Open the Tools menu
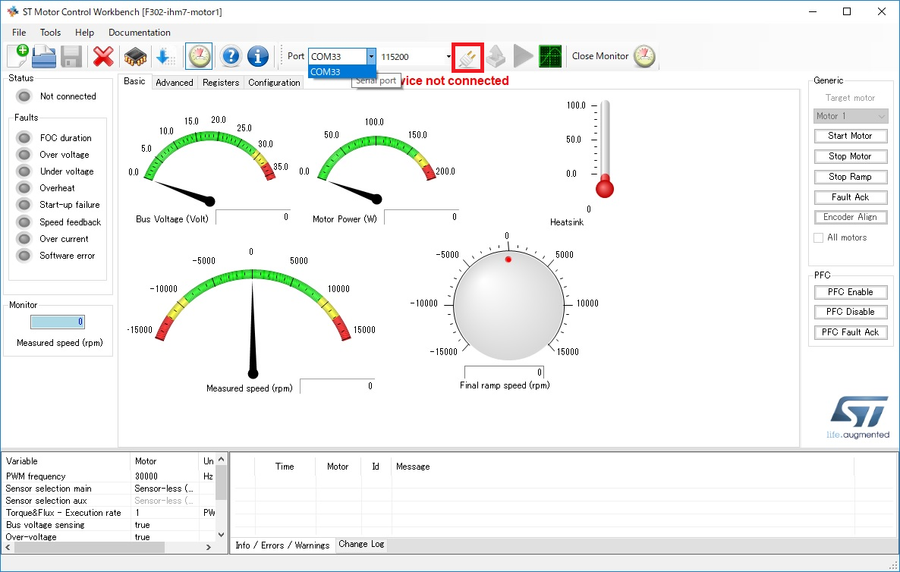Screen dimensions: 900x572 coord(50,33)
